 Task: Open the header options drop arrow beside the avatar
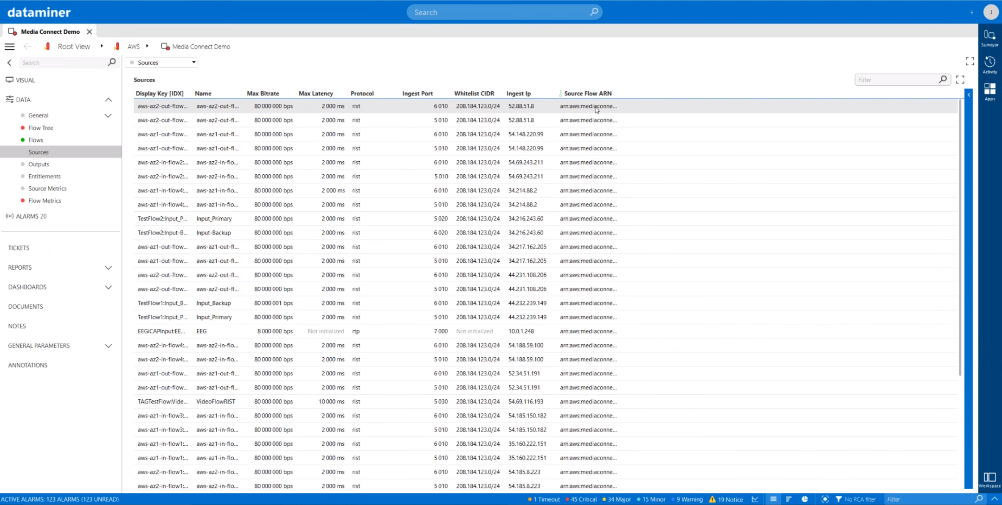(x=972, y=13)
